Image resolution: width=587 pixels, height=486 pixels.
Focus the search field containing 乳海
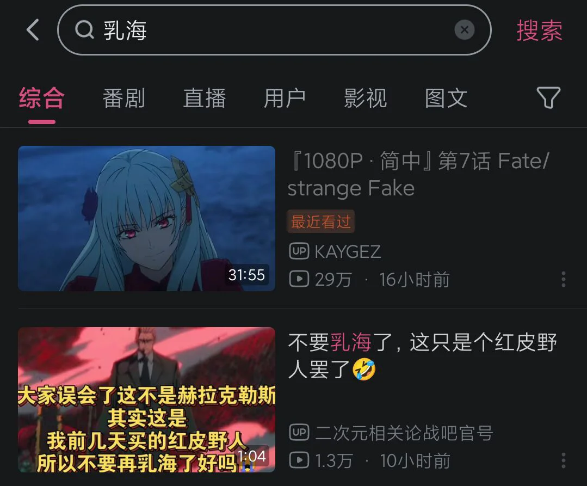pyautogui.click(x=274, y=30)
